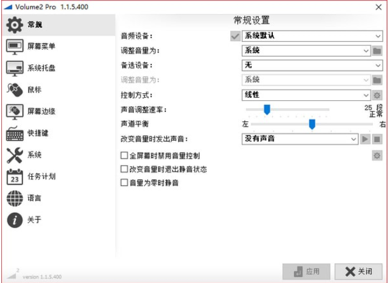
Task: Open the 没有声音 sound dropdown
Action: pyautogui.click(x=299, y=139)
